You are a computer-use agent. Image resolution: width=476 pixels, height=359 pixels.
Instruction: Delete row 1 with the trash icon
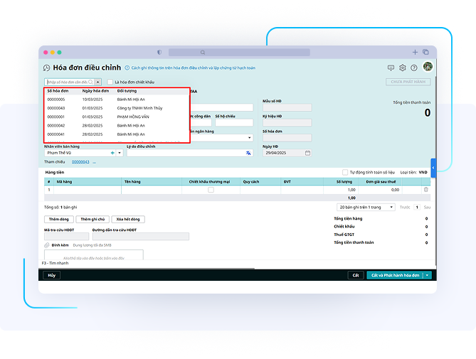click(426, 190)
